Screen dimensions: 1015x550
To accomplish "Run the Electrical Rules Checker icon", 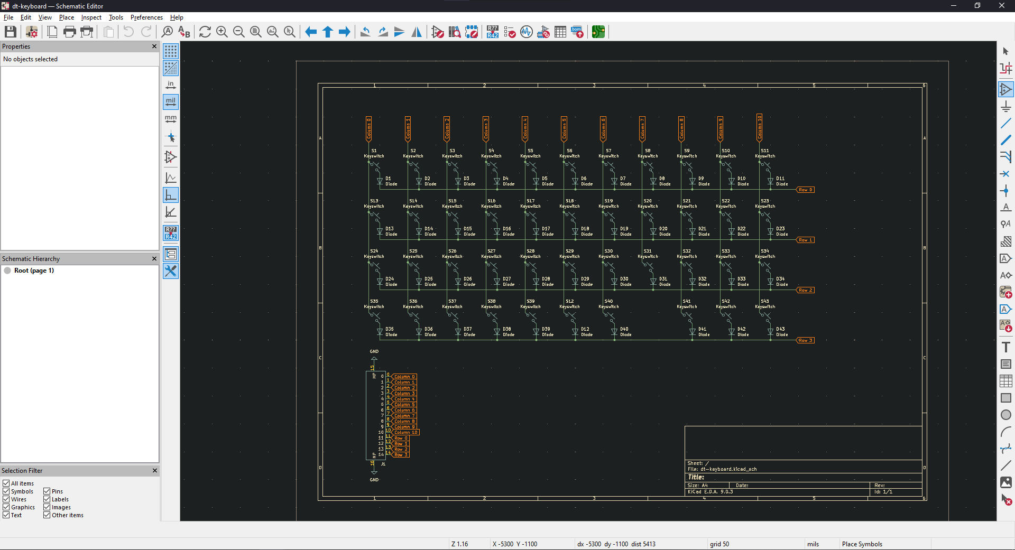I will coord(510,32).
